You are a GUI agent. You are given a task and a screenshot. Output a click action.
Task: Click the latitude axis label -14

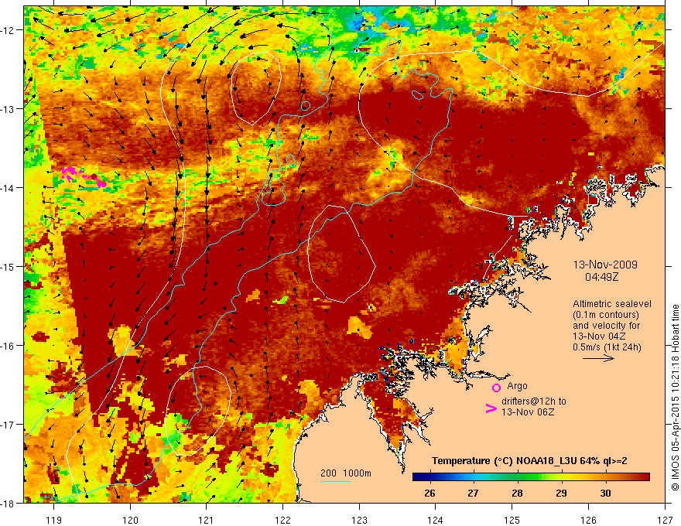(x=8, y=188)
